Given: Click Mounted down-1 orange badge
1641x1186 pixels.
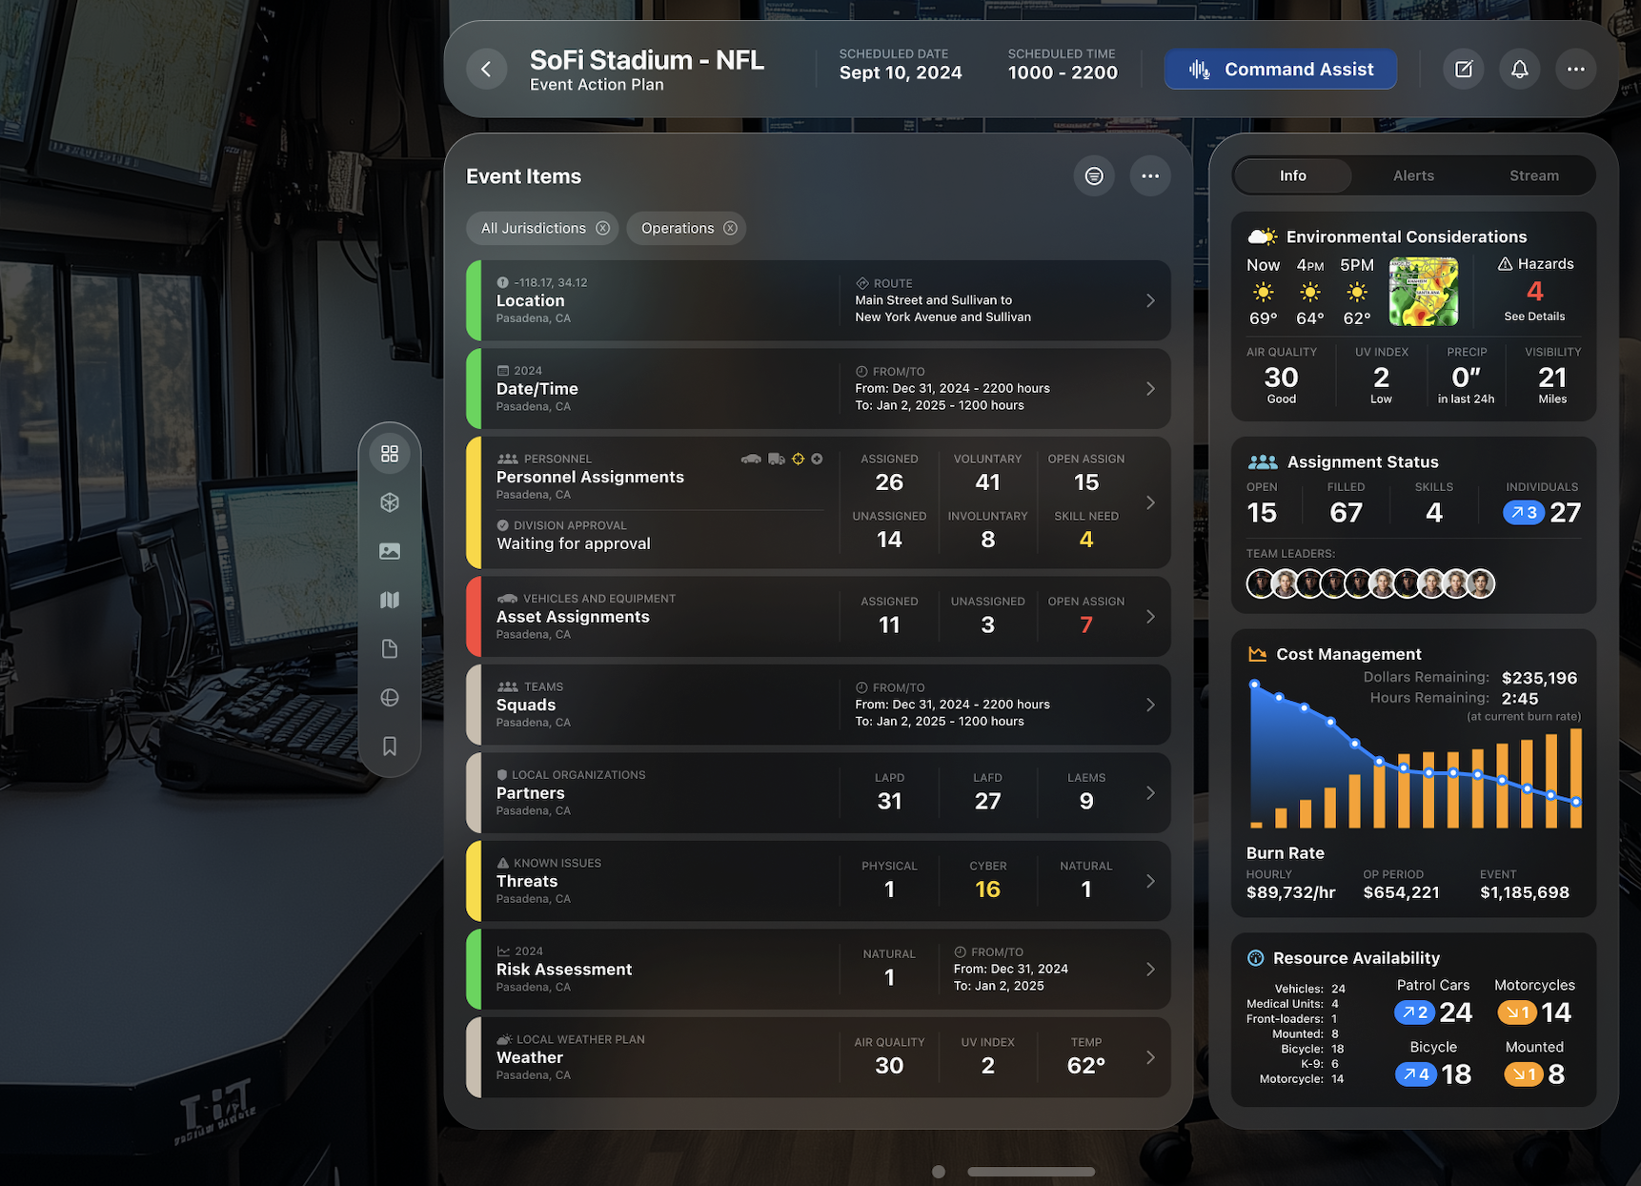Looking at the screenshot, I should click(1523, 1074).
